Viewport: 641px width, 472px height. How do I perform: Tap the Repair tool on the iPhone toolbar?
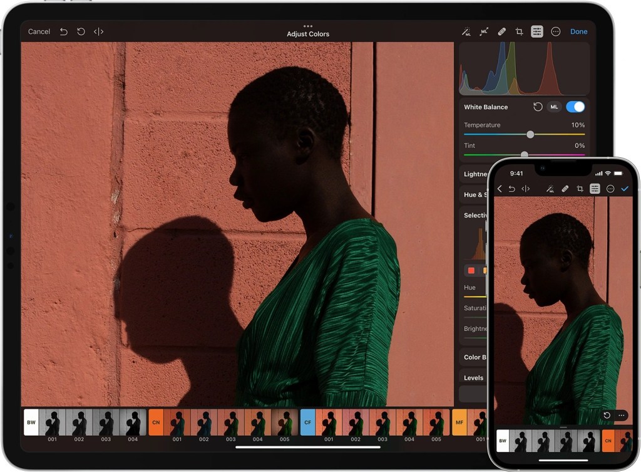click(x=565, y=188)
